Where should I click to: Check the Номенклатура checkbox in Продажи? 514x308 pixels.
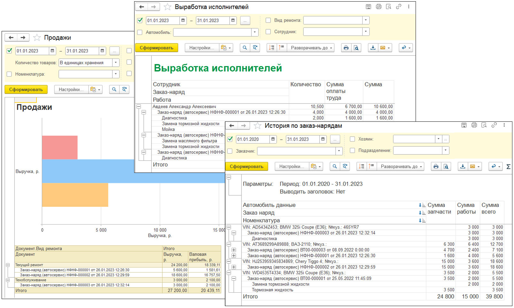pos(9,74)
